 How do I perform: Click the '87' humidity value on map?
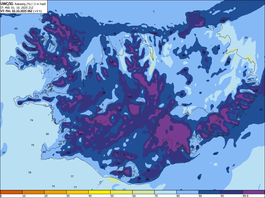[4, 153]
